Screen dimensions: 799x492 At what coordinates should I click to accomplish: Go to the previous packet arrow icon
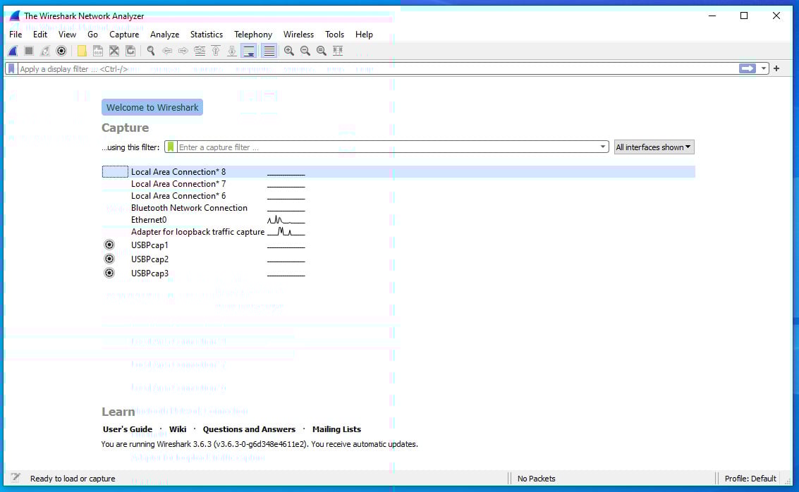click(167, 51)
